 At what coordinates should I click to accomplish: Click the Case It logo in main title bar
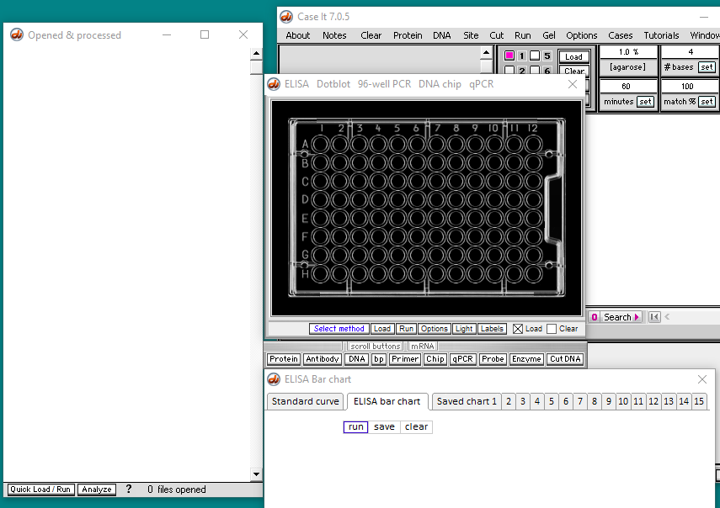click(x=286, y=17)
